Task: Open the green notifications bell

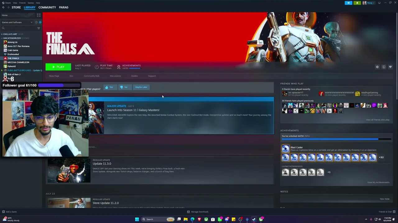Action: [357, 3]
